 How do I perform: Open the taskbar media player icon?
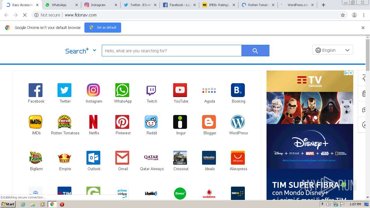[42, 204]
